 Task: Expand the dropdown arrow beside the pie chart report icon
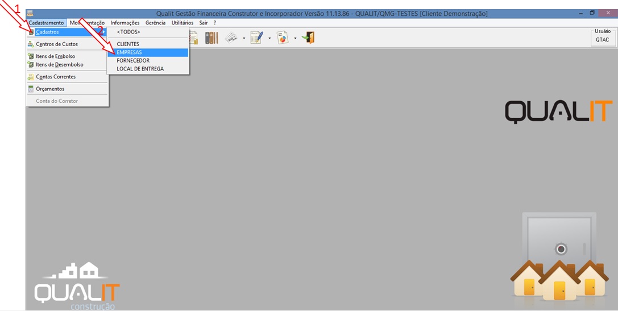295,38
